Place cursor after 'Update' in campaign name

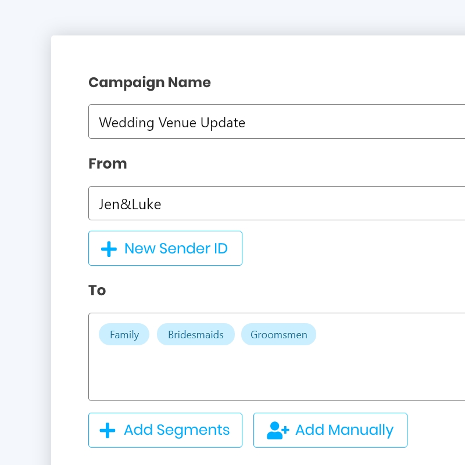(x=246, y=123)
